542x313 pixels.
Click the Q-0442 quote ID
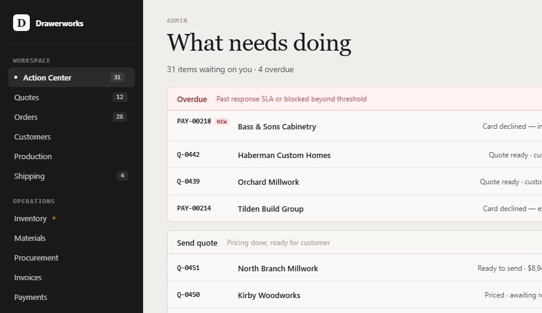(x=188, y=154)
